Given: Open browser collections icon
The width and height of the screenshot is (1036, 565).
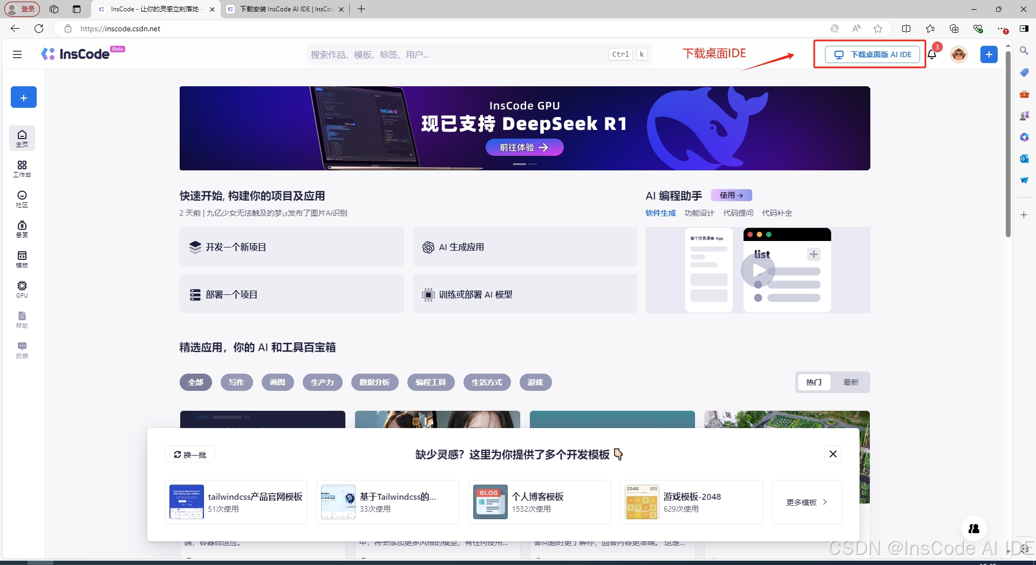Looking at the screenshot, I should (954, 29).
